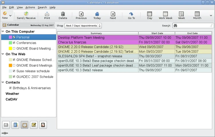Toggle the Birthdays & Anniversaries checkbox
The width and height of the screenshot is (215, 137).
coord(11,88)
